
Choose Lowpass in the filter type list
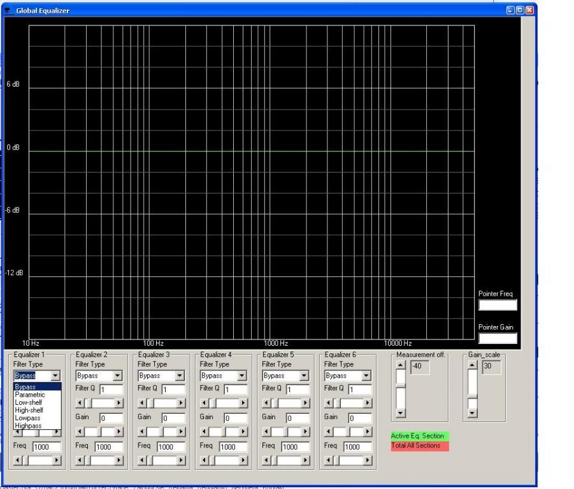pyautogui.click(x=38, y=418)
